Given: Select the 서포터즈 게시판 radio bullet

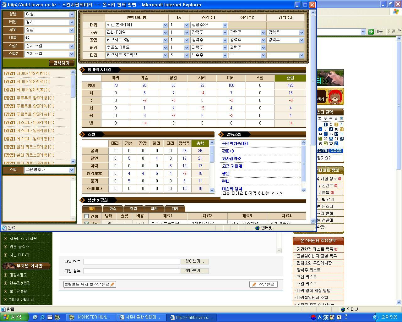Looking at the screenshot, I should 5,238.
